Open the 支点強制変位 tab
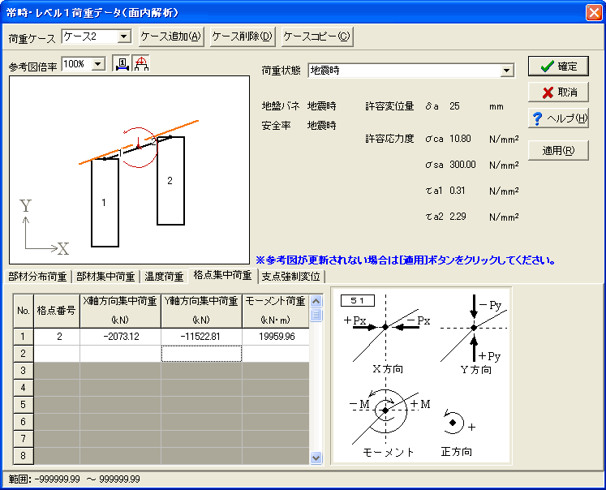The width and height of the screenshot is (606, 490). tap(291, 277)
